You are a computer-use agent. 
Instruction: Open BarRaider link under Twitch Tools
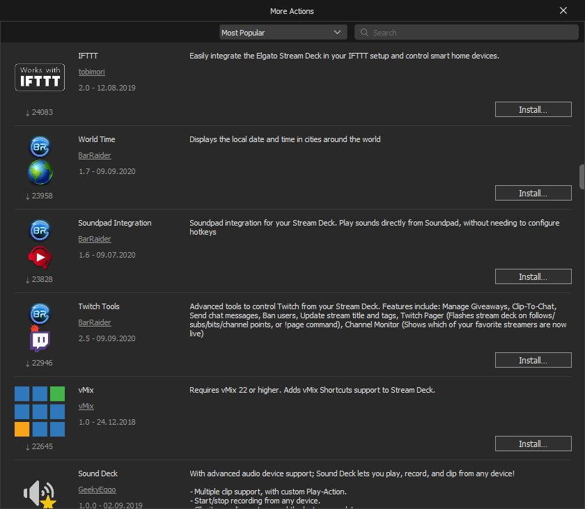(95, 322)
